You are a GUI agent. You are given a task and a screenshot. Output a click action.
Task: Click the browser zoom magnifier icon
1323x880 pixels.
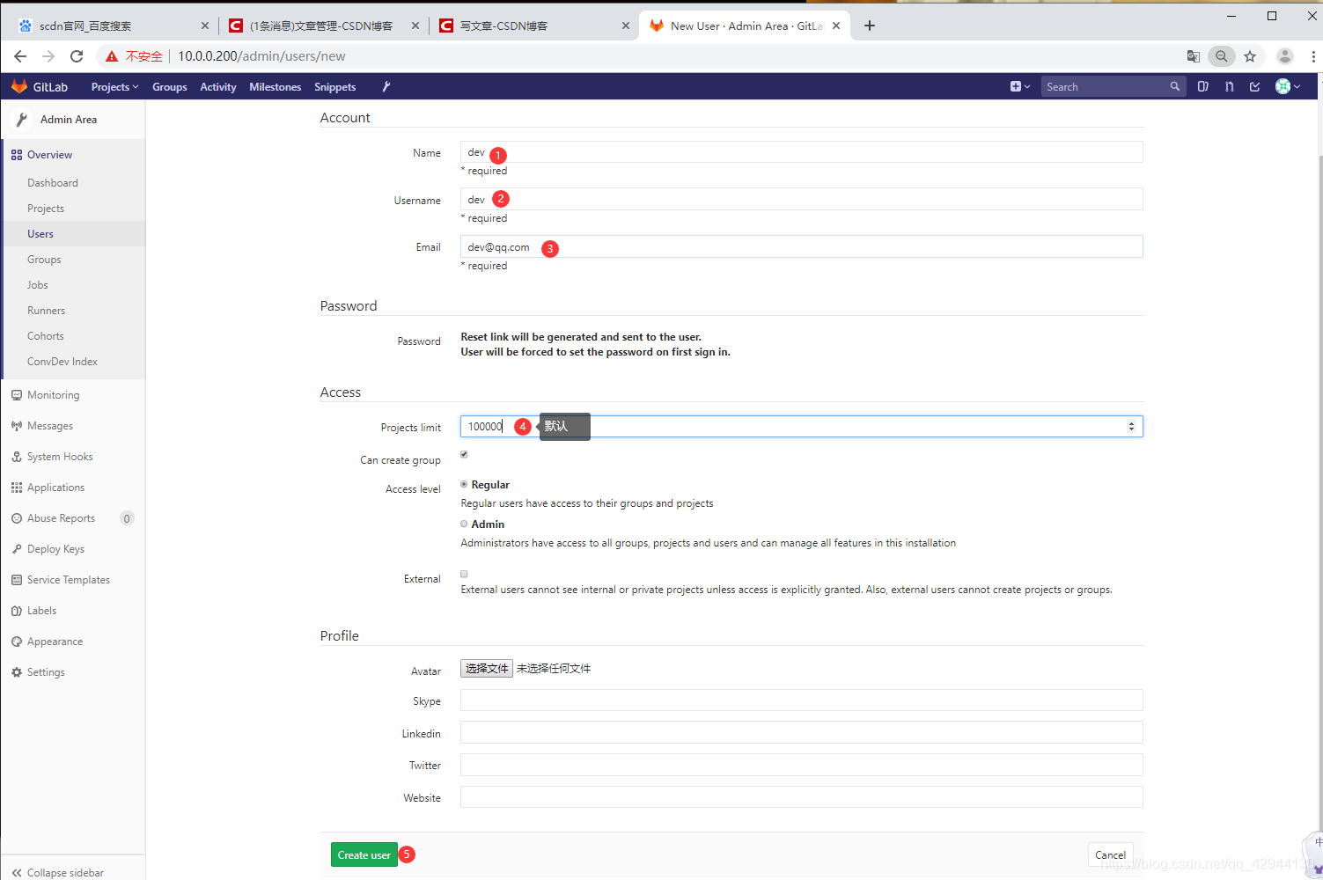point(1222,56)
